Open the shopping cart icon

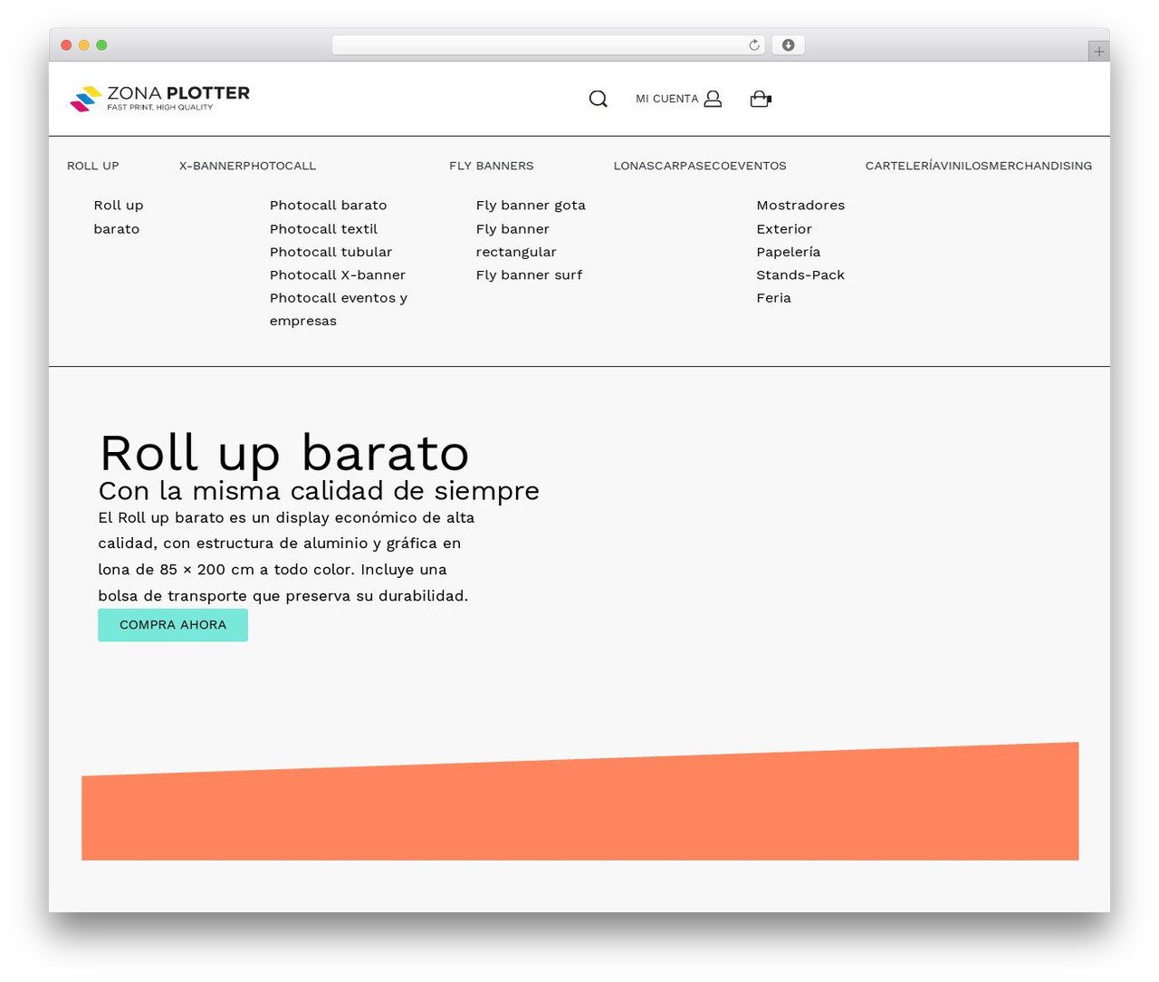[760, 99]
